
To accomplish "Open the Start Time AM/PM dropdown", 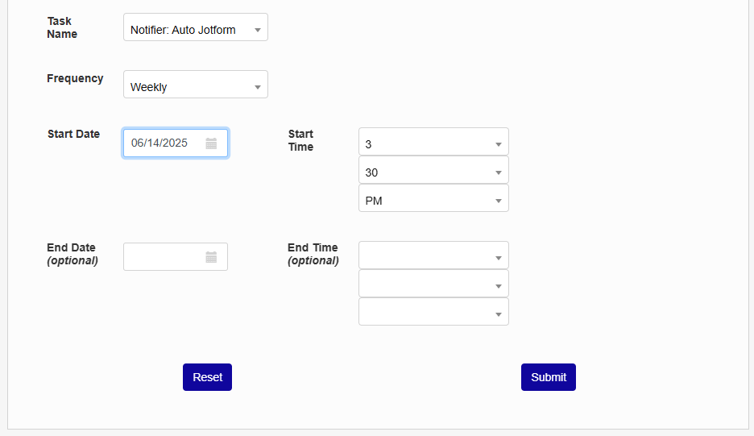I will [x=433, y=197].
